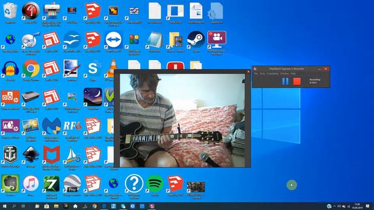Open Microsoft Edge from the taskbar

pyautogui.click(x=104, y=206)
